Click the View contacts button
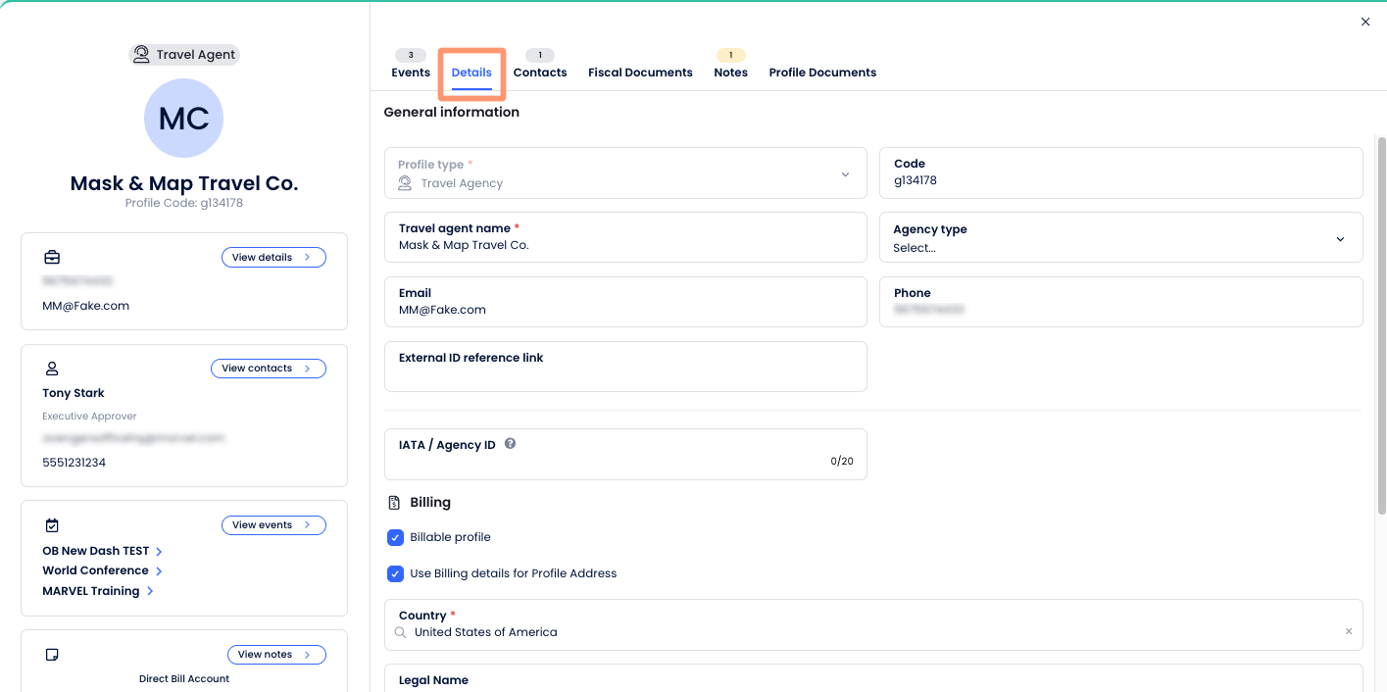 tap(268, 369)
